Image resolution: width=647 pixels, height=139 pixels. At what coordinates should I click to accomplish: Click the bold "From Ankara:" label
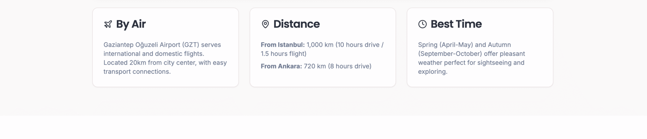click(281, 66)
